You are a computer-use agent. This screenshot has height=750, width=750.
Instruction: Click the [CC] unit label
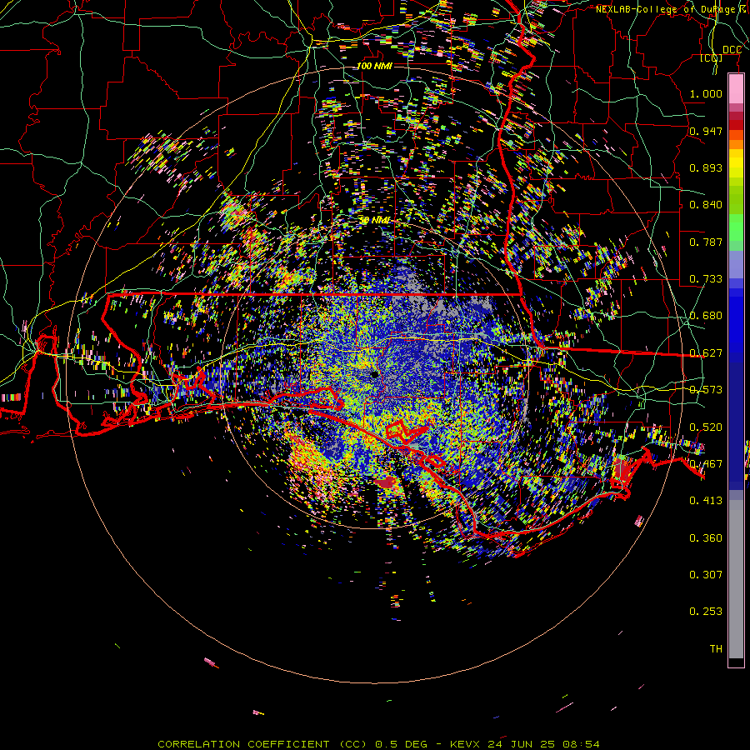(712, 58)
